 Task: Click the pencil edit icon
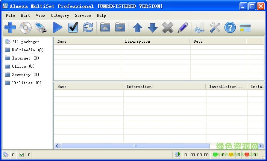pyautogui.click(x=182, y=28)
